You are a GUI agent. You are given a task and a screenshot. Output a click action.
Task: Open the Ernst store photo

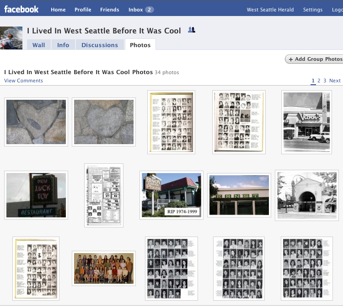[239, 195]
